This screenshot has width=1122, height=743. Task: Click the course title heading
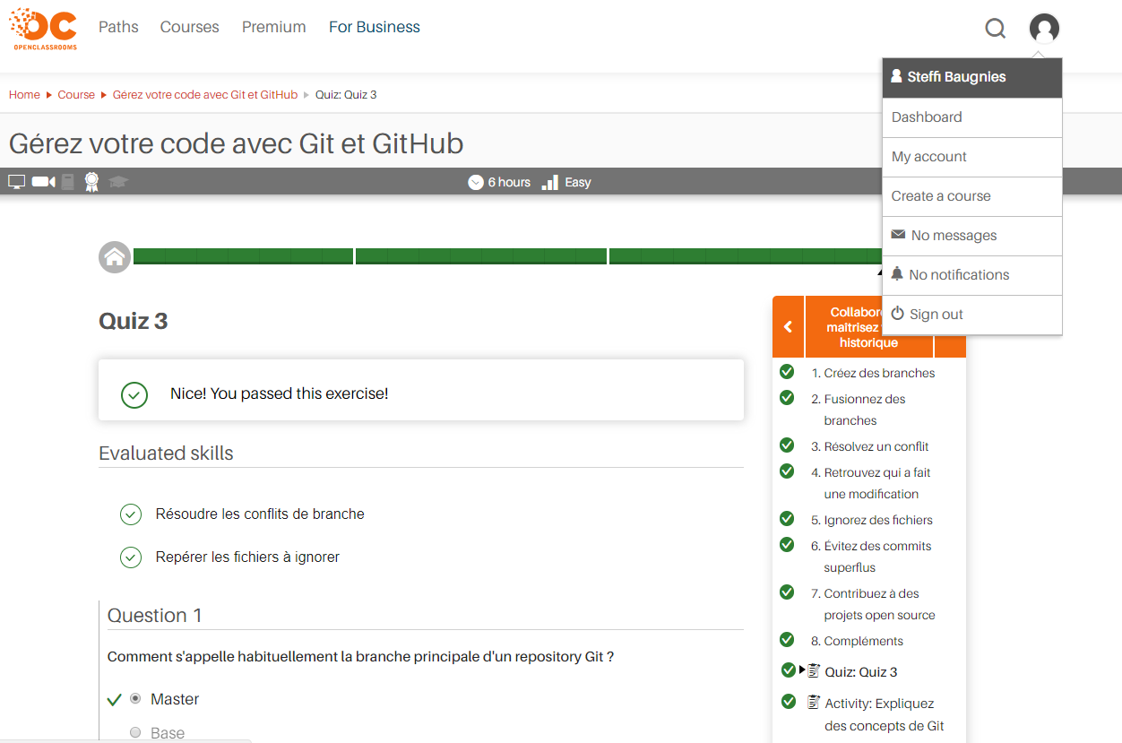[x=236, y=143]
